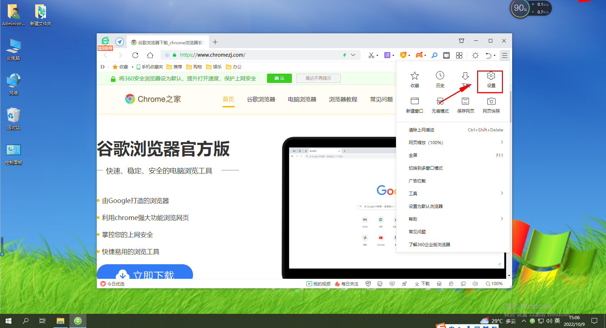The height and width of the screenshot is (328, 606).
Task: Click 保存网页 save page icon
Action: [465, 105]
